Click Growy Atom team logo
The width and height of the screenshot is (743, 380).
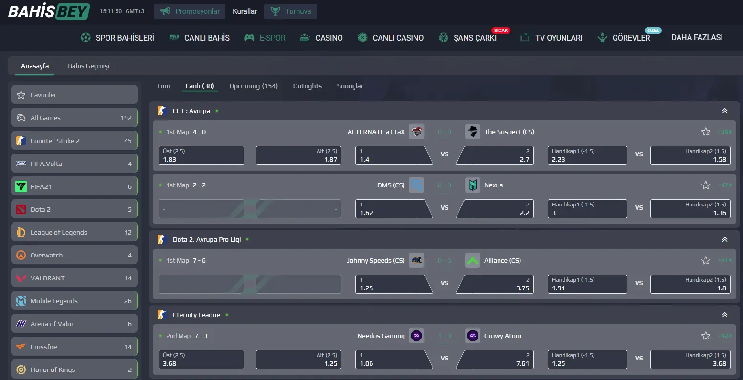tap(473, 336)
